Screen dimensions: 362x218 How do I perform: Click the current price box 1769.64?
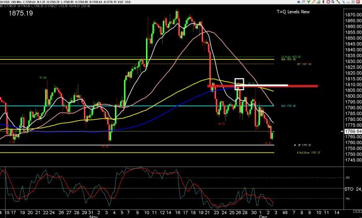pyautogui.click(x=353, y=131)
